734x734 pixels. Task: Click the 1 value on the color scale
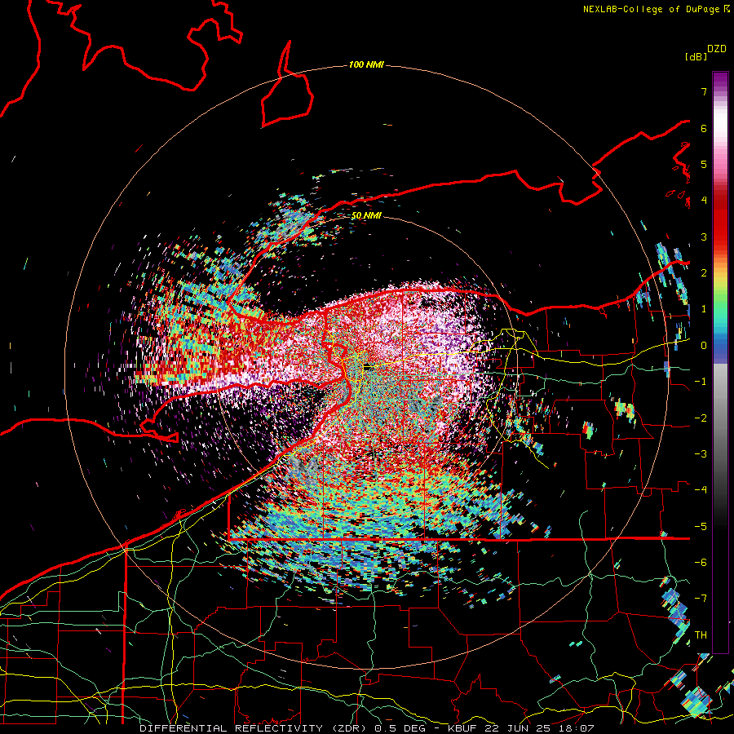click(x=704, y=309)
